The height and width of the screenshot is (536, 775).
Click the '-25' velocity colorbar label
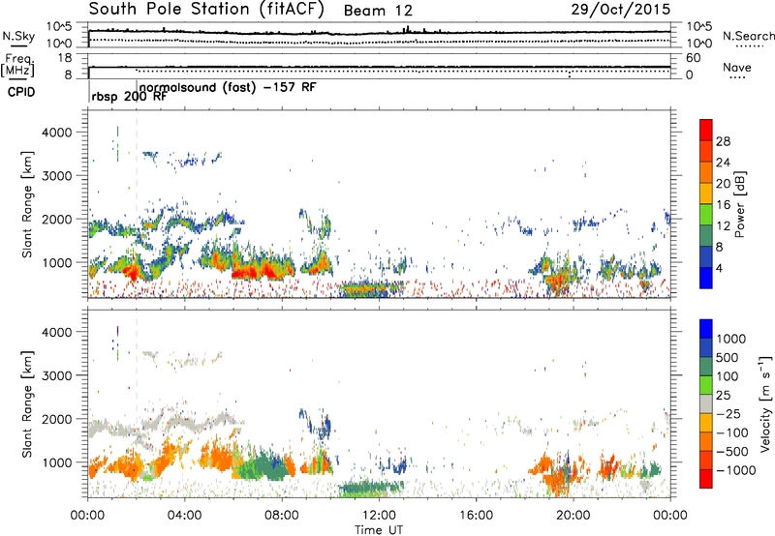[x=729, y=414]
